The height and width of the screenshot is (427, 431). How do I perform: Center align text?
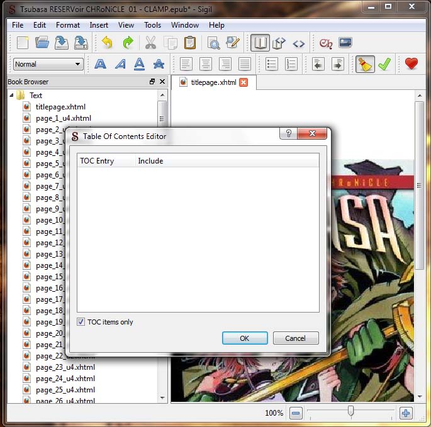coord(206,64)
